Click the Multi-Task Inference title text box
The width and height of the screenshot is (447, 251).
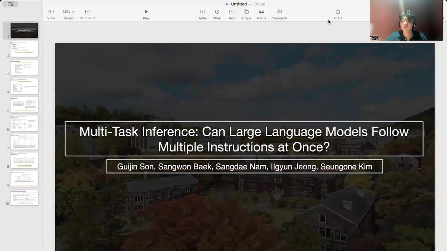tap(244, 139)
